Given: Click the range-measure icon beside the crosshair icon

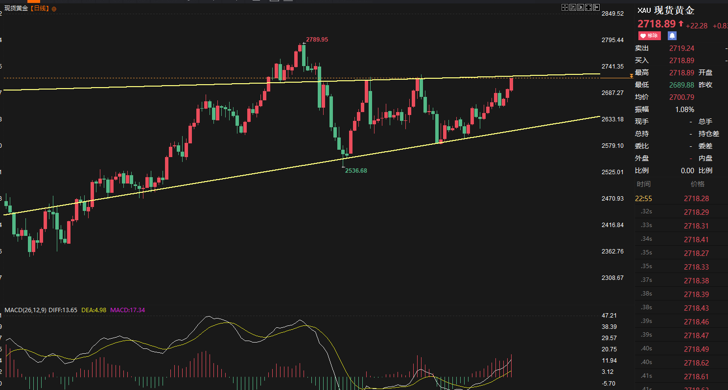Looking at the screenshot, I should [x=572, y=7].
